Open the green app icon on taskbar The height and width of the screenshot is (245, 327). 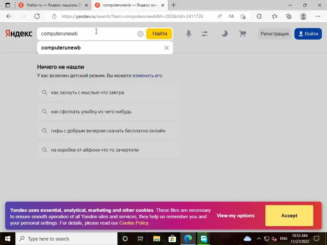tap(204, 239)
